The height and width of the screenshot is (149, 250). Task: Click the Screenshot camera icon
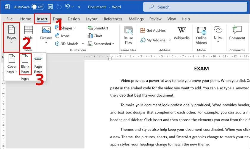click(90, 44)
